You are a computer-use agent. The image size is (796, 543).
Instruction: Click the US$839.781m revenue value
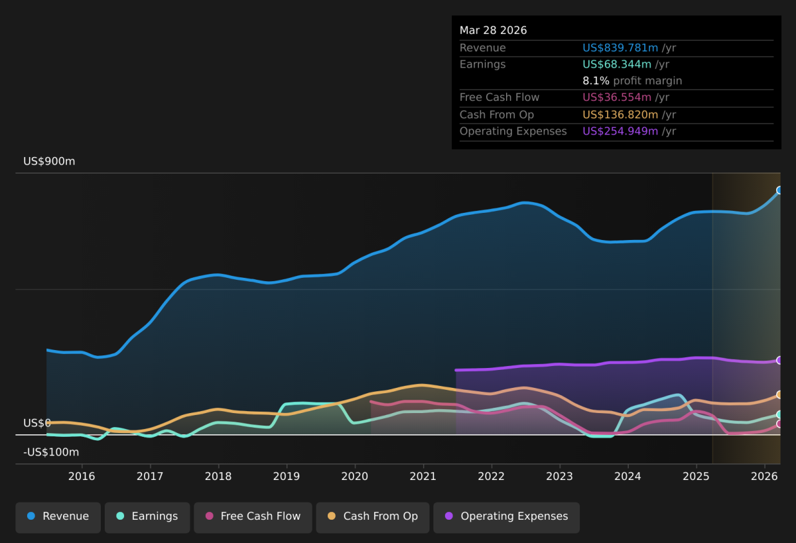click(620, 48)
